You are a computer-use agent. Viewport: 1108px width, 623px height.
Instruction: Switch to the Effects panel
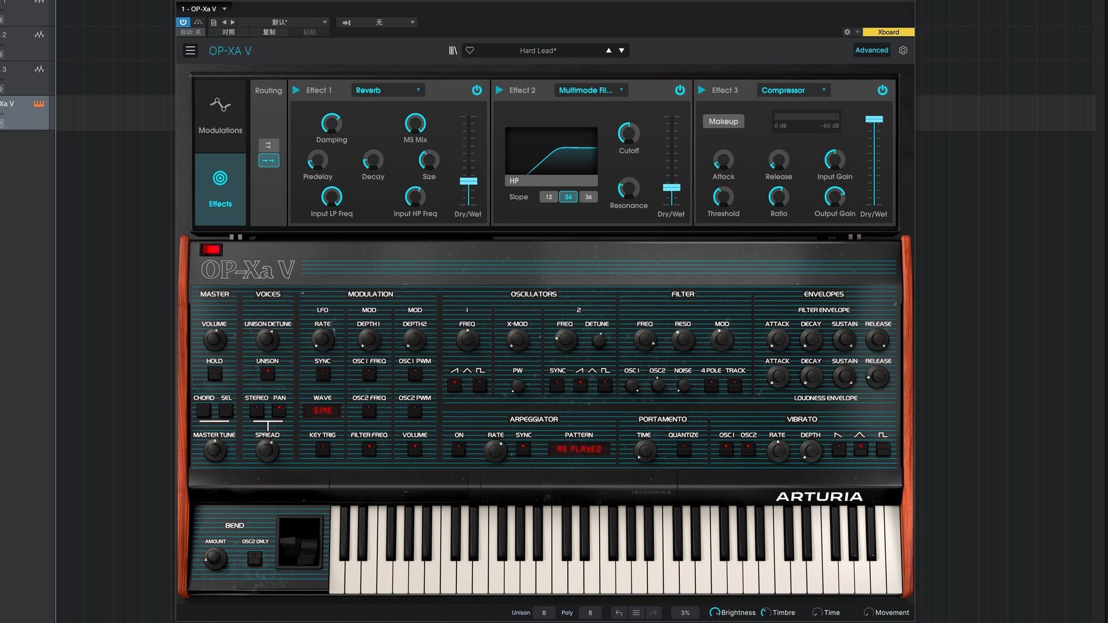click(x=220, y=189)
